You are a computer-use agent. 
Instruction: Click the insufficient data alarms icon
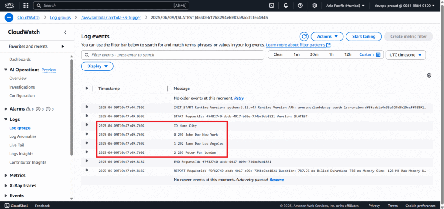tap(48, 109)
